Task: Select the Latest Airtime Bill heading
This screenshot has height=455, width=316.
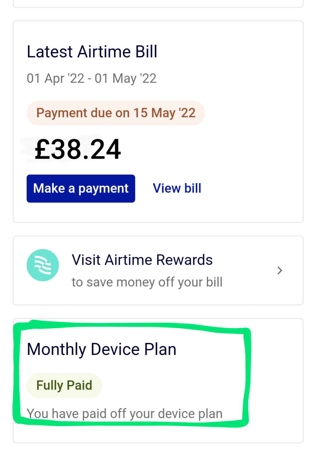Action: coord(92,52)
